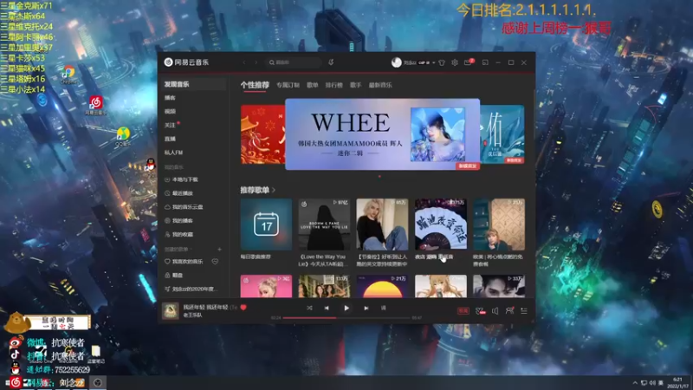Viewport: 693px width, 390px height.
Task: Open the skin (T-shirt) theme icon
Action: [x=442, y=62]
